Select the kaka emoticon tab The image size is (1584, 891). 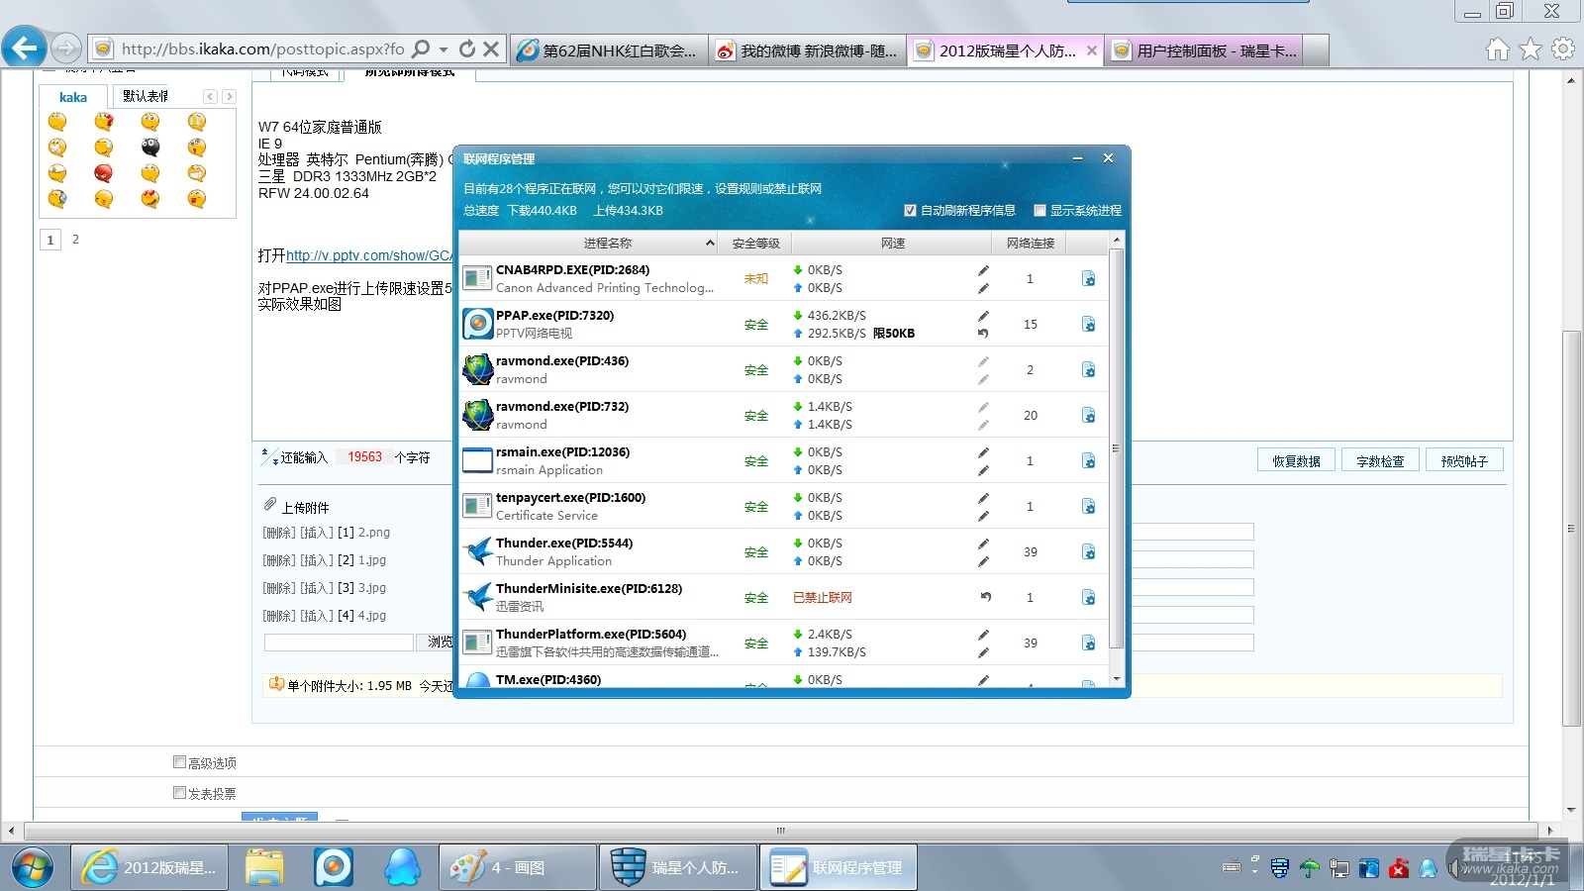[x=72, y=96]
